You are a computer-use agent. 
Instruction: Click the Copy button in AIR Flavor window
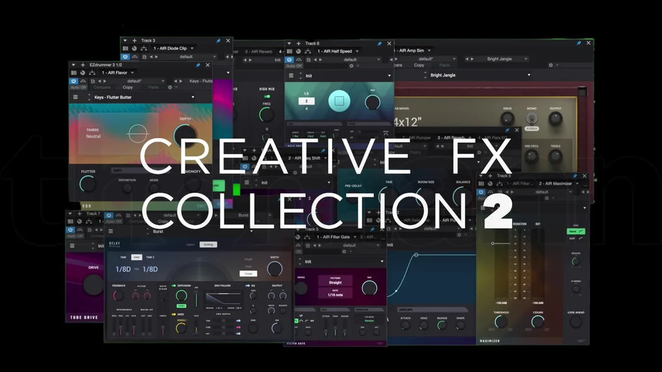127,87
